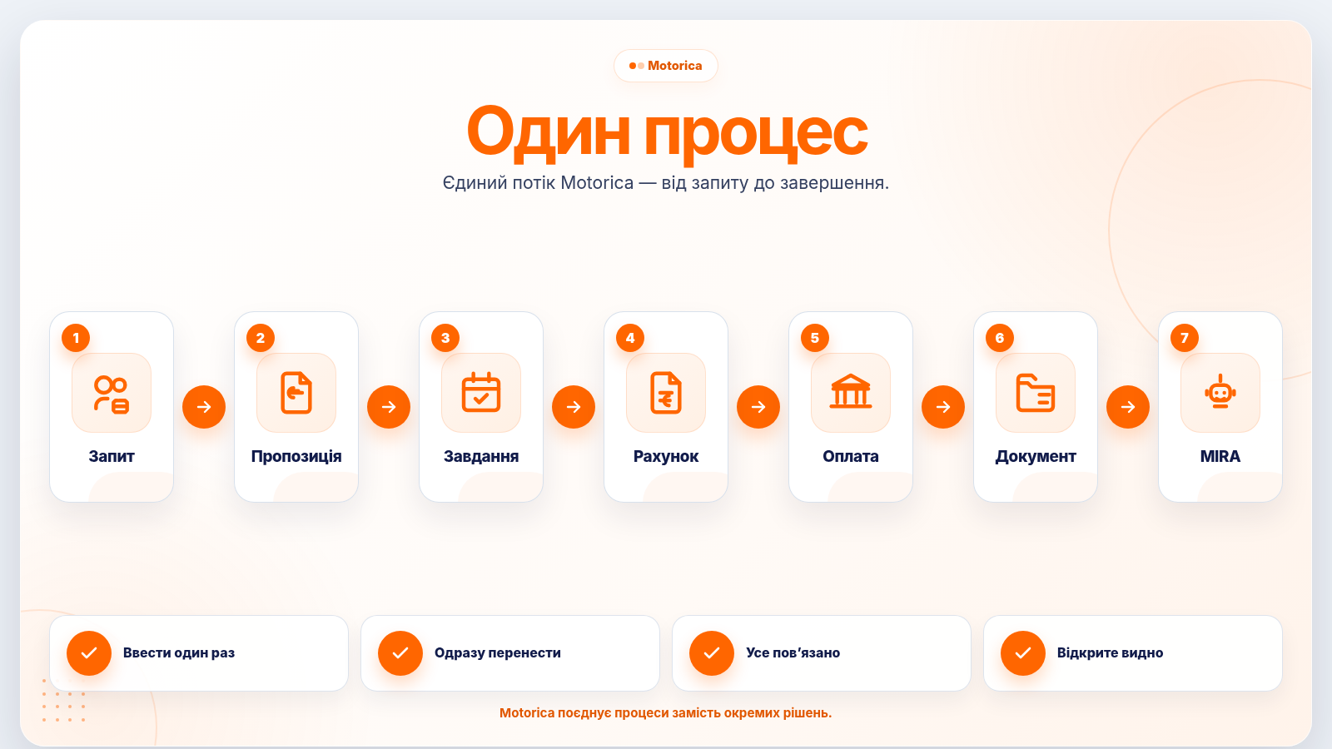Select the Оплата card label
This screenshot has height=749, width=1332.
pos(851,456)
